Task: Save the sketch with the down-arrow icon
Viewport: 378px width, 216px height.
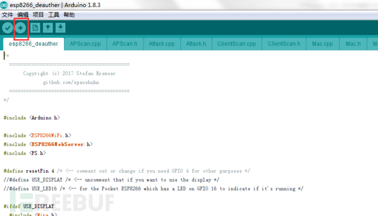Action: 60,28
